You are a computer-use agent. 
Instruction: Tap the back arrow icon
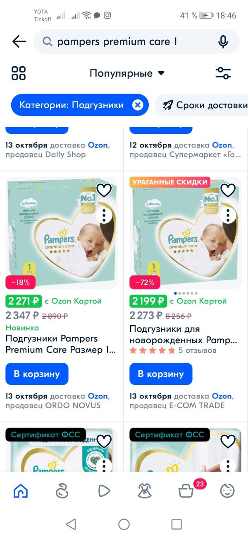pos(19,41)
